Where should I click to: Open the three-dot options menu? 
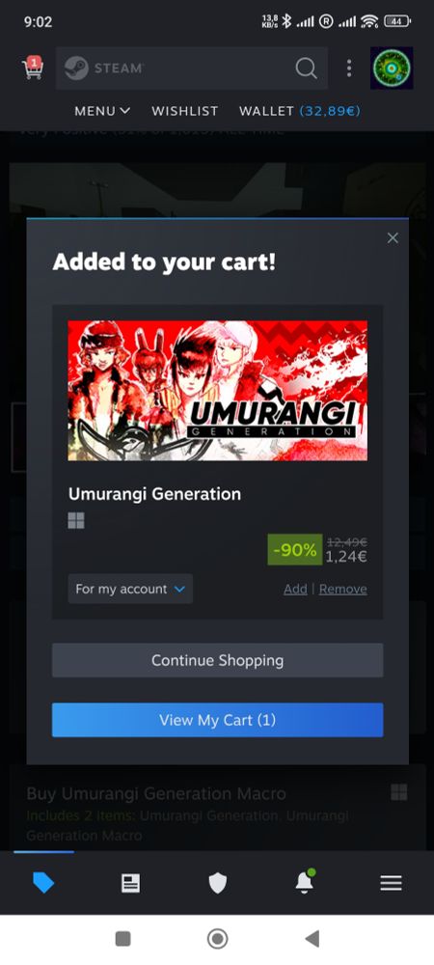click(x=348, y=68)
